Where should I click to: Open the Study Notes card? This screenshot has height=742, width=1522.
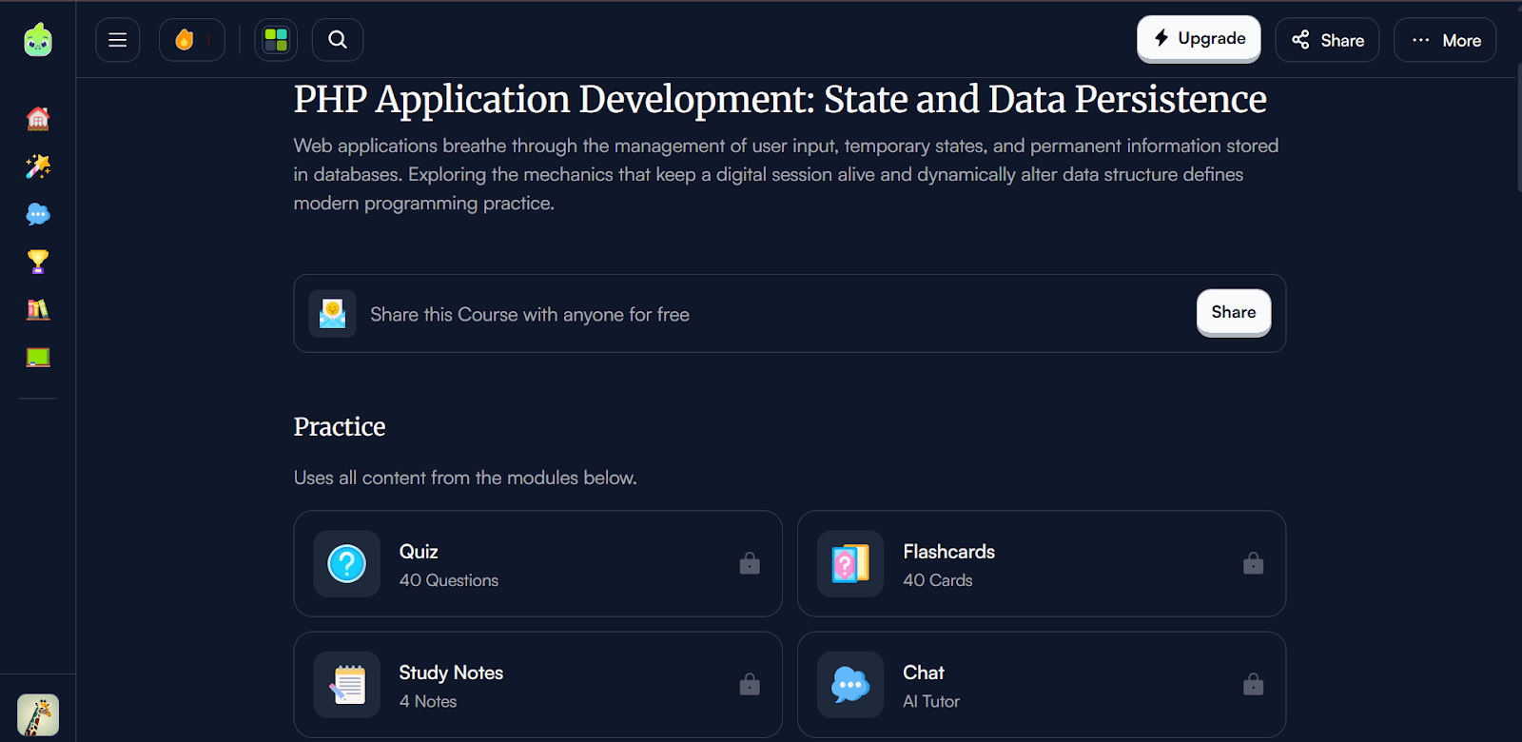tap(537, 685)
